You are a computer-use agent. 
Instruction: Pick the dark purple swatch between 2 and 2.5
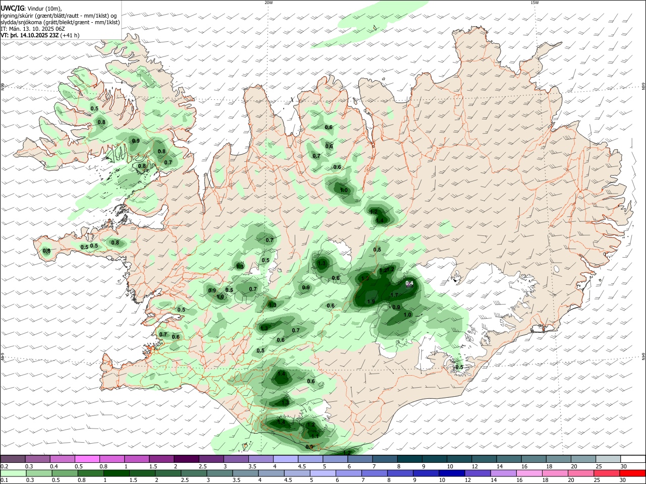[186, 459]
